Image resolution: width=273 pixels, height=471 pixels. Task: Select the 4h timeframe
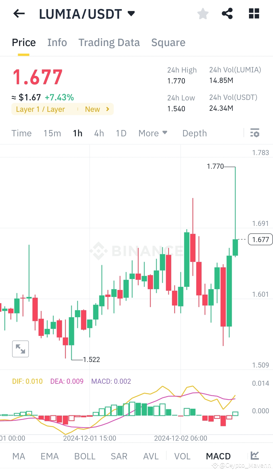99,133
